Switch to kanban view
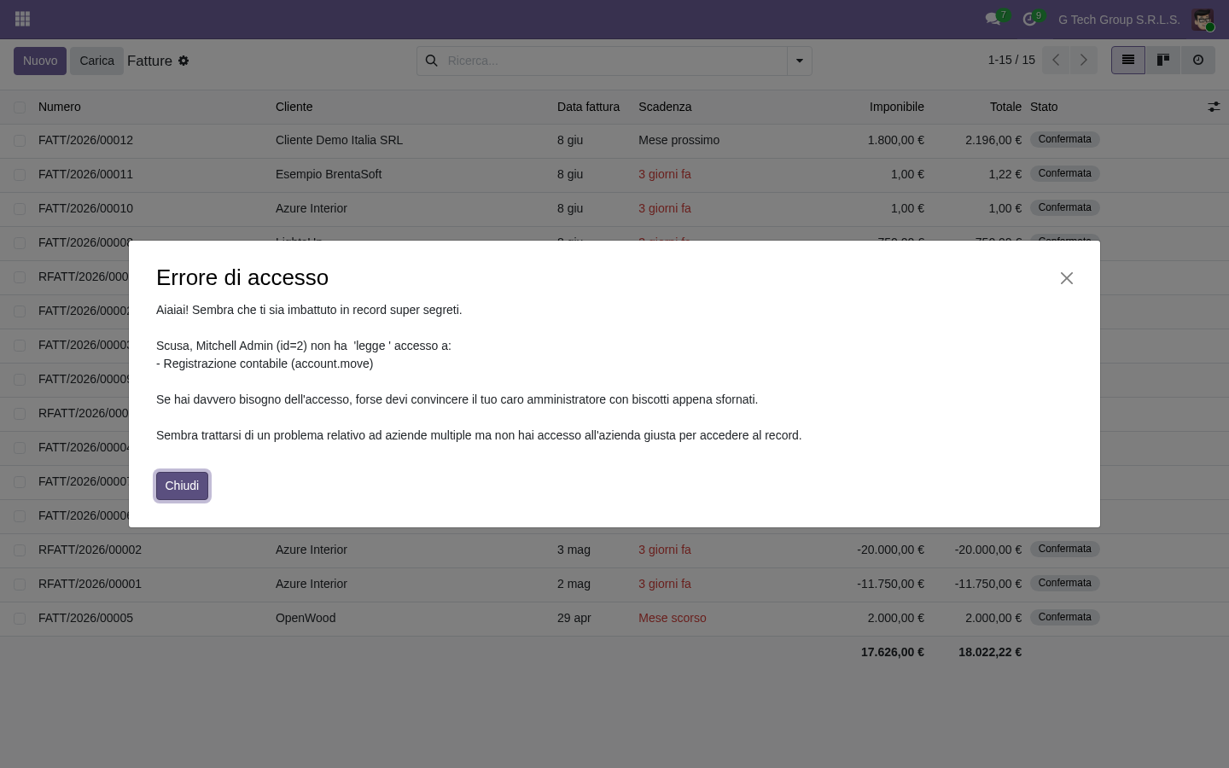The width and height of the screenshot is (1229, 768). coord(1163,60)
